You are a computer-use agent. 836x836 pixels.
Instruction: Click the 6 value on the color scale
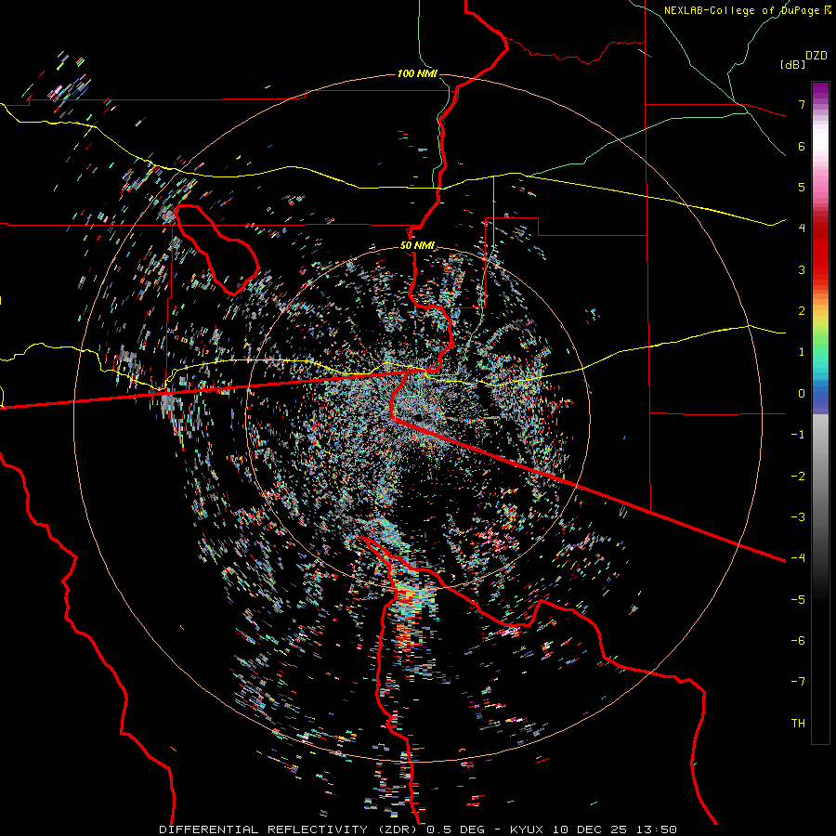(x=802, y=146)
